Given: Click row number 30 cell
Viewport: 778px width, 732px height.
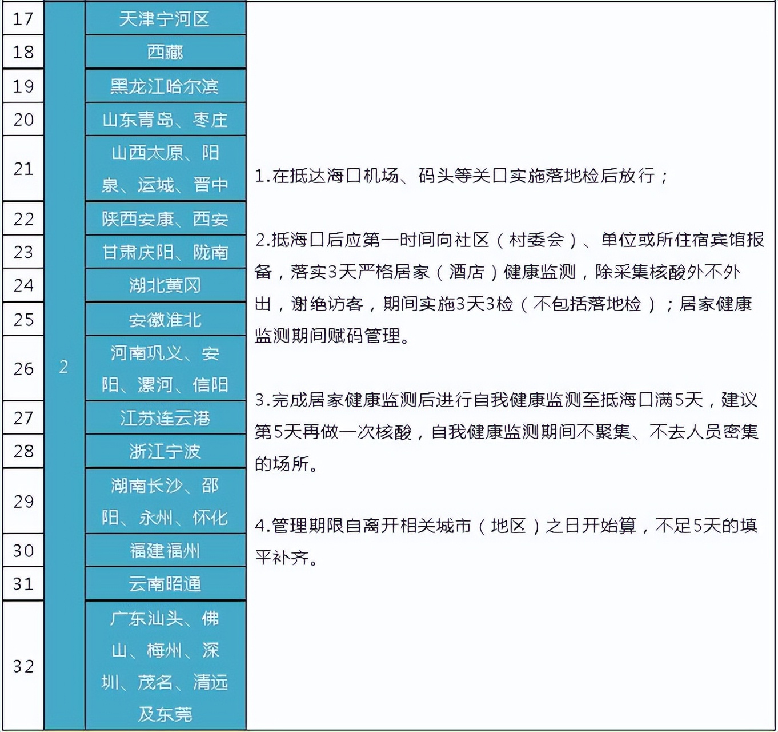Looking at the screenshot, I should click(x=23, y=551).
